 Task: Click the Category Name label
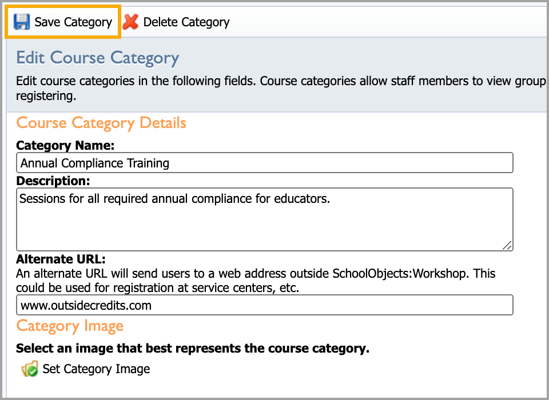click(x=65, y=145)
